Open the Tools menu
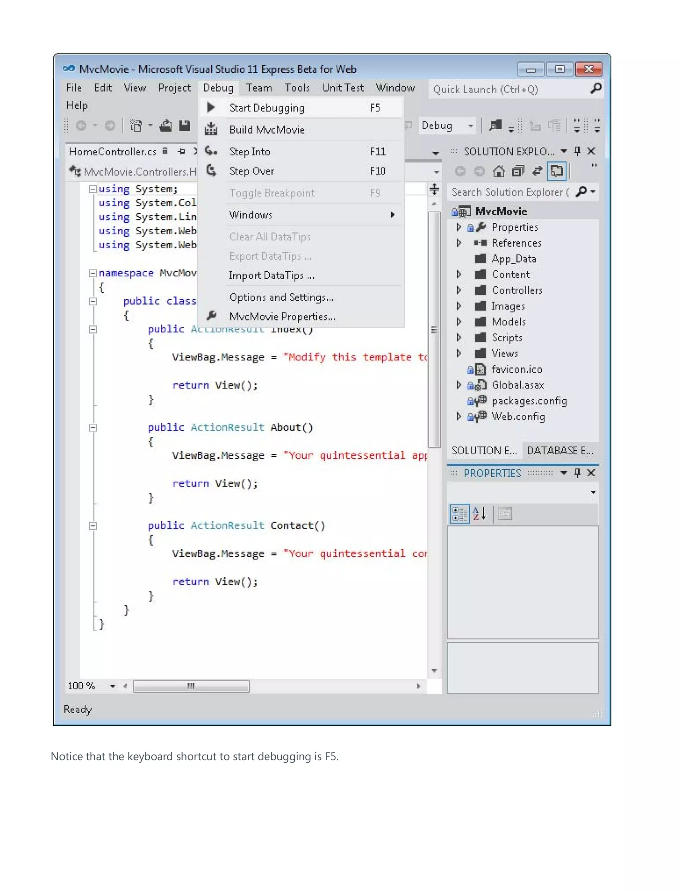The width and height of the screenshot is (682, 892). point(297,88)
